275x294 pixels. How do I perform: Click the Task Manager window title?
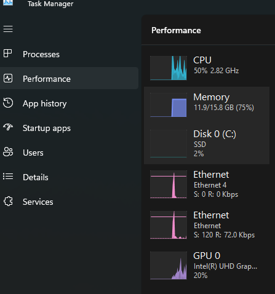(x=50, y=4)
